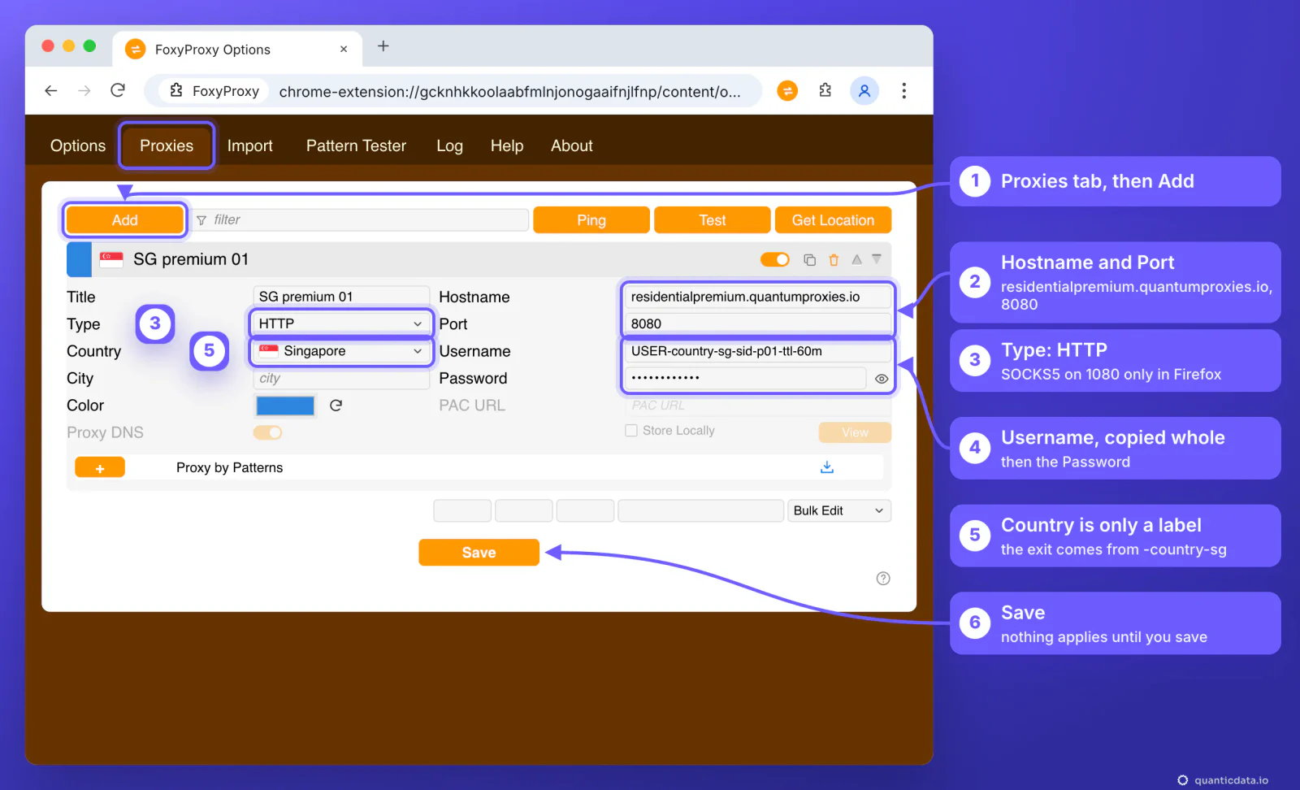Screen dimensions: 1300x790
Task: Go forward with the browser arrow
Action: (84, 91)
